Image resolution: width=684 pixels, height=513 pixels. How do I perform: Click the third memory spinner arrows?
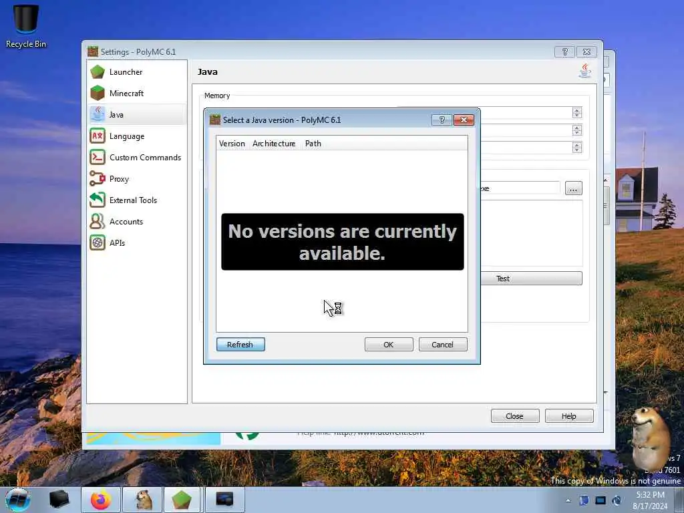pos(576,148)
